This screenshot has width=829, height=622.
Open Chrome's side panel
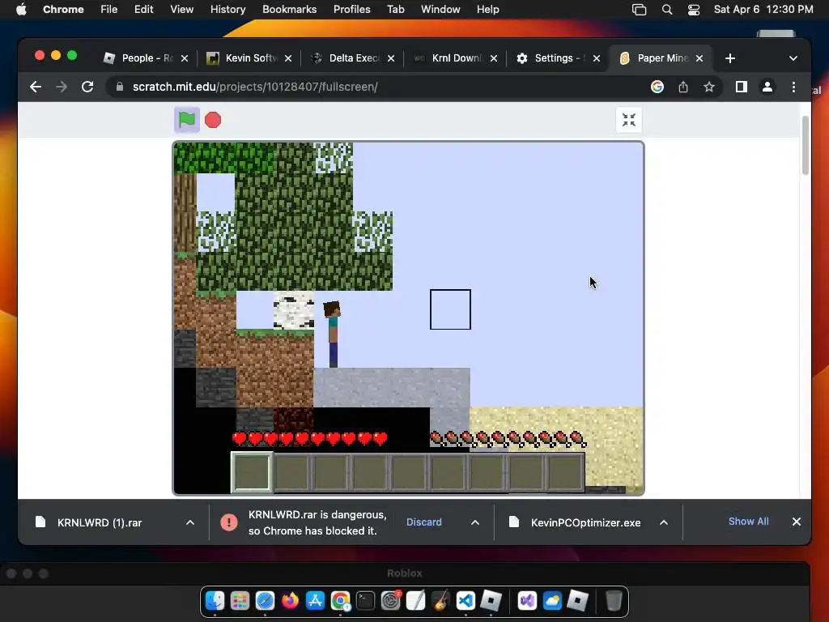[x=742, y=87]
